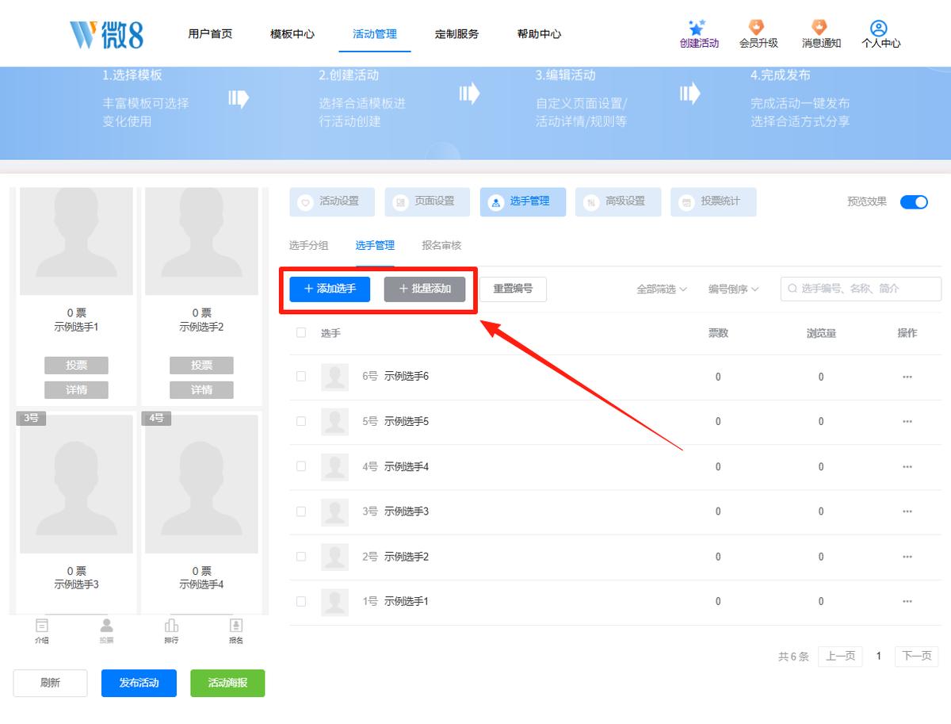Check the box for 示例选手3
This screenshot has height=724, width=951.
[301, 511]
